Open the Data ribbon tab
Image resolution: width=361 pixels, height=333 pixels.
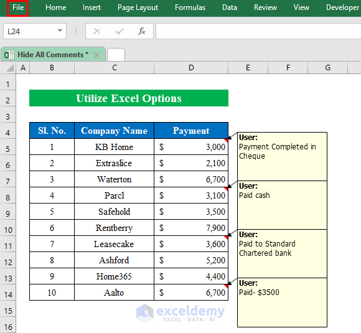pos(229,7)
